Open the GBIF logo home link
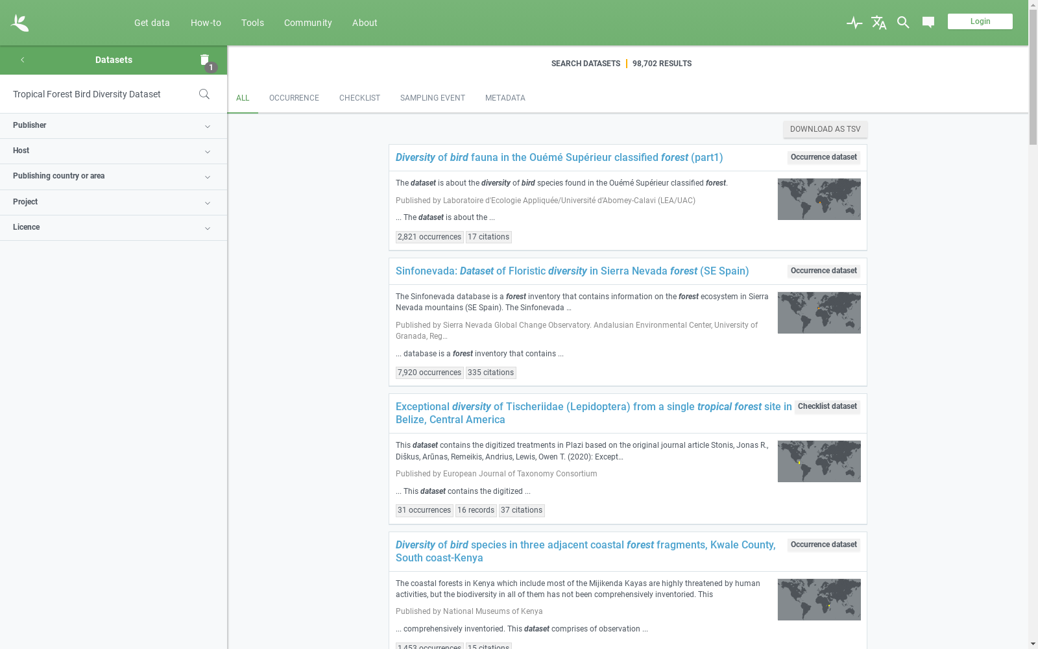Screen dimensions: 1038x649 (19, 23)
